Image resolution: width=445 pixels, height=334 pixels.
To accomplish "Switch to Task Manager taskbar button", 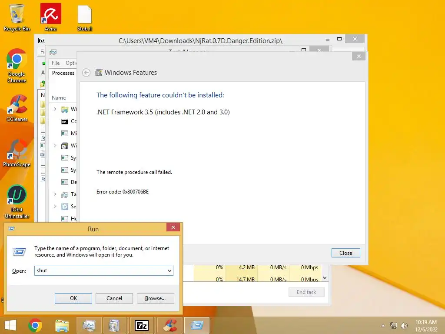I will [x=89, y=325].
